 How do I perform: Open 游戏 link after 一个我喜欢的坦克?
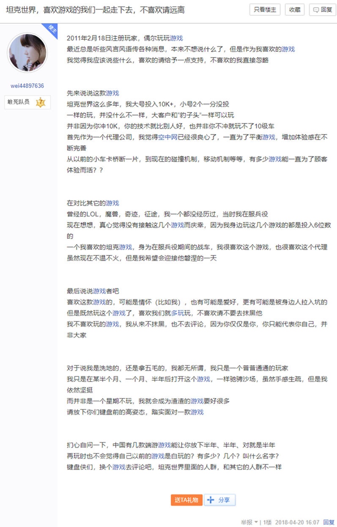click(x=126, y=247)
